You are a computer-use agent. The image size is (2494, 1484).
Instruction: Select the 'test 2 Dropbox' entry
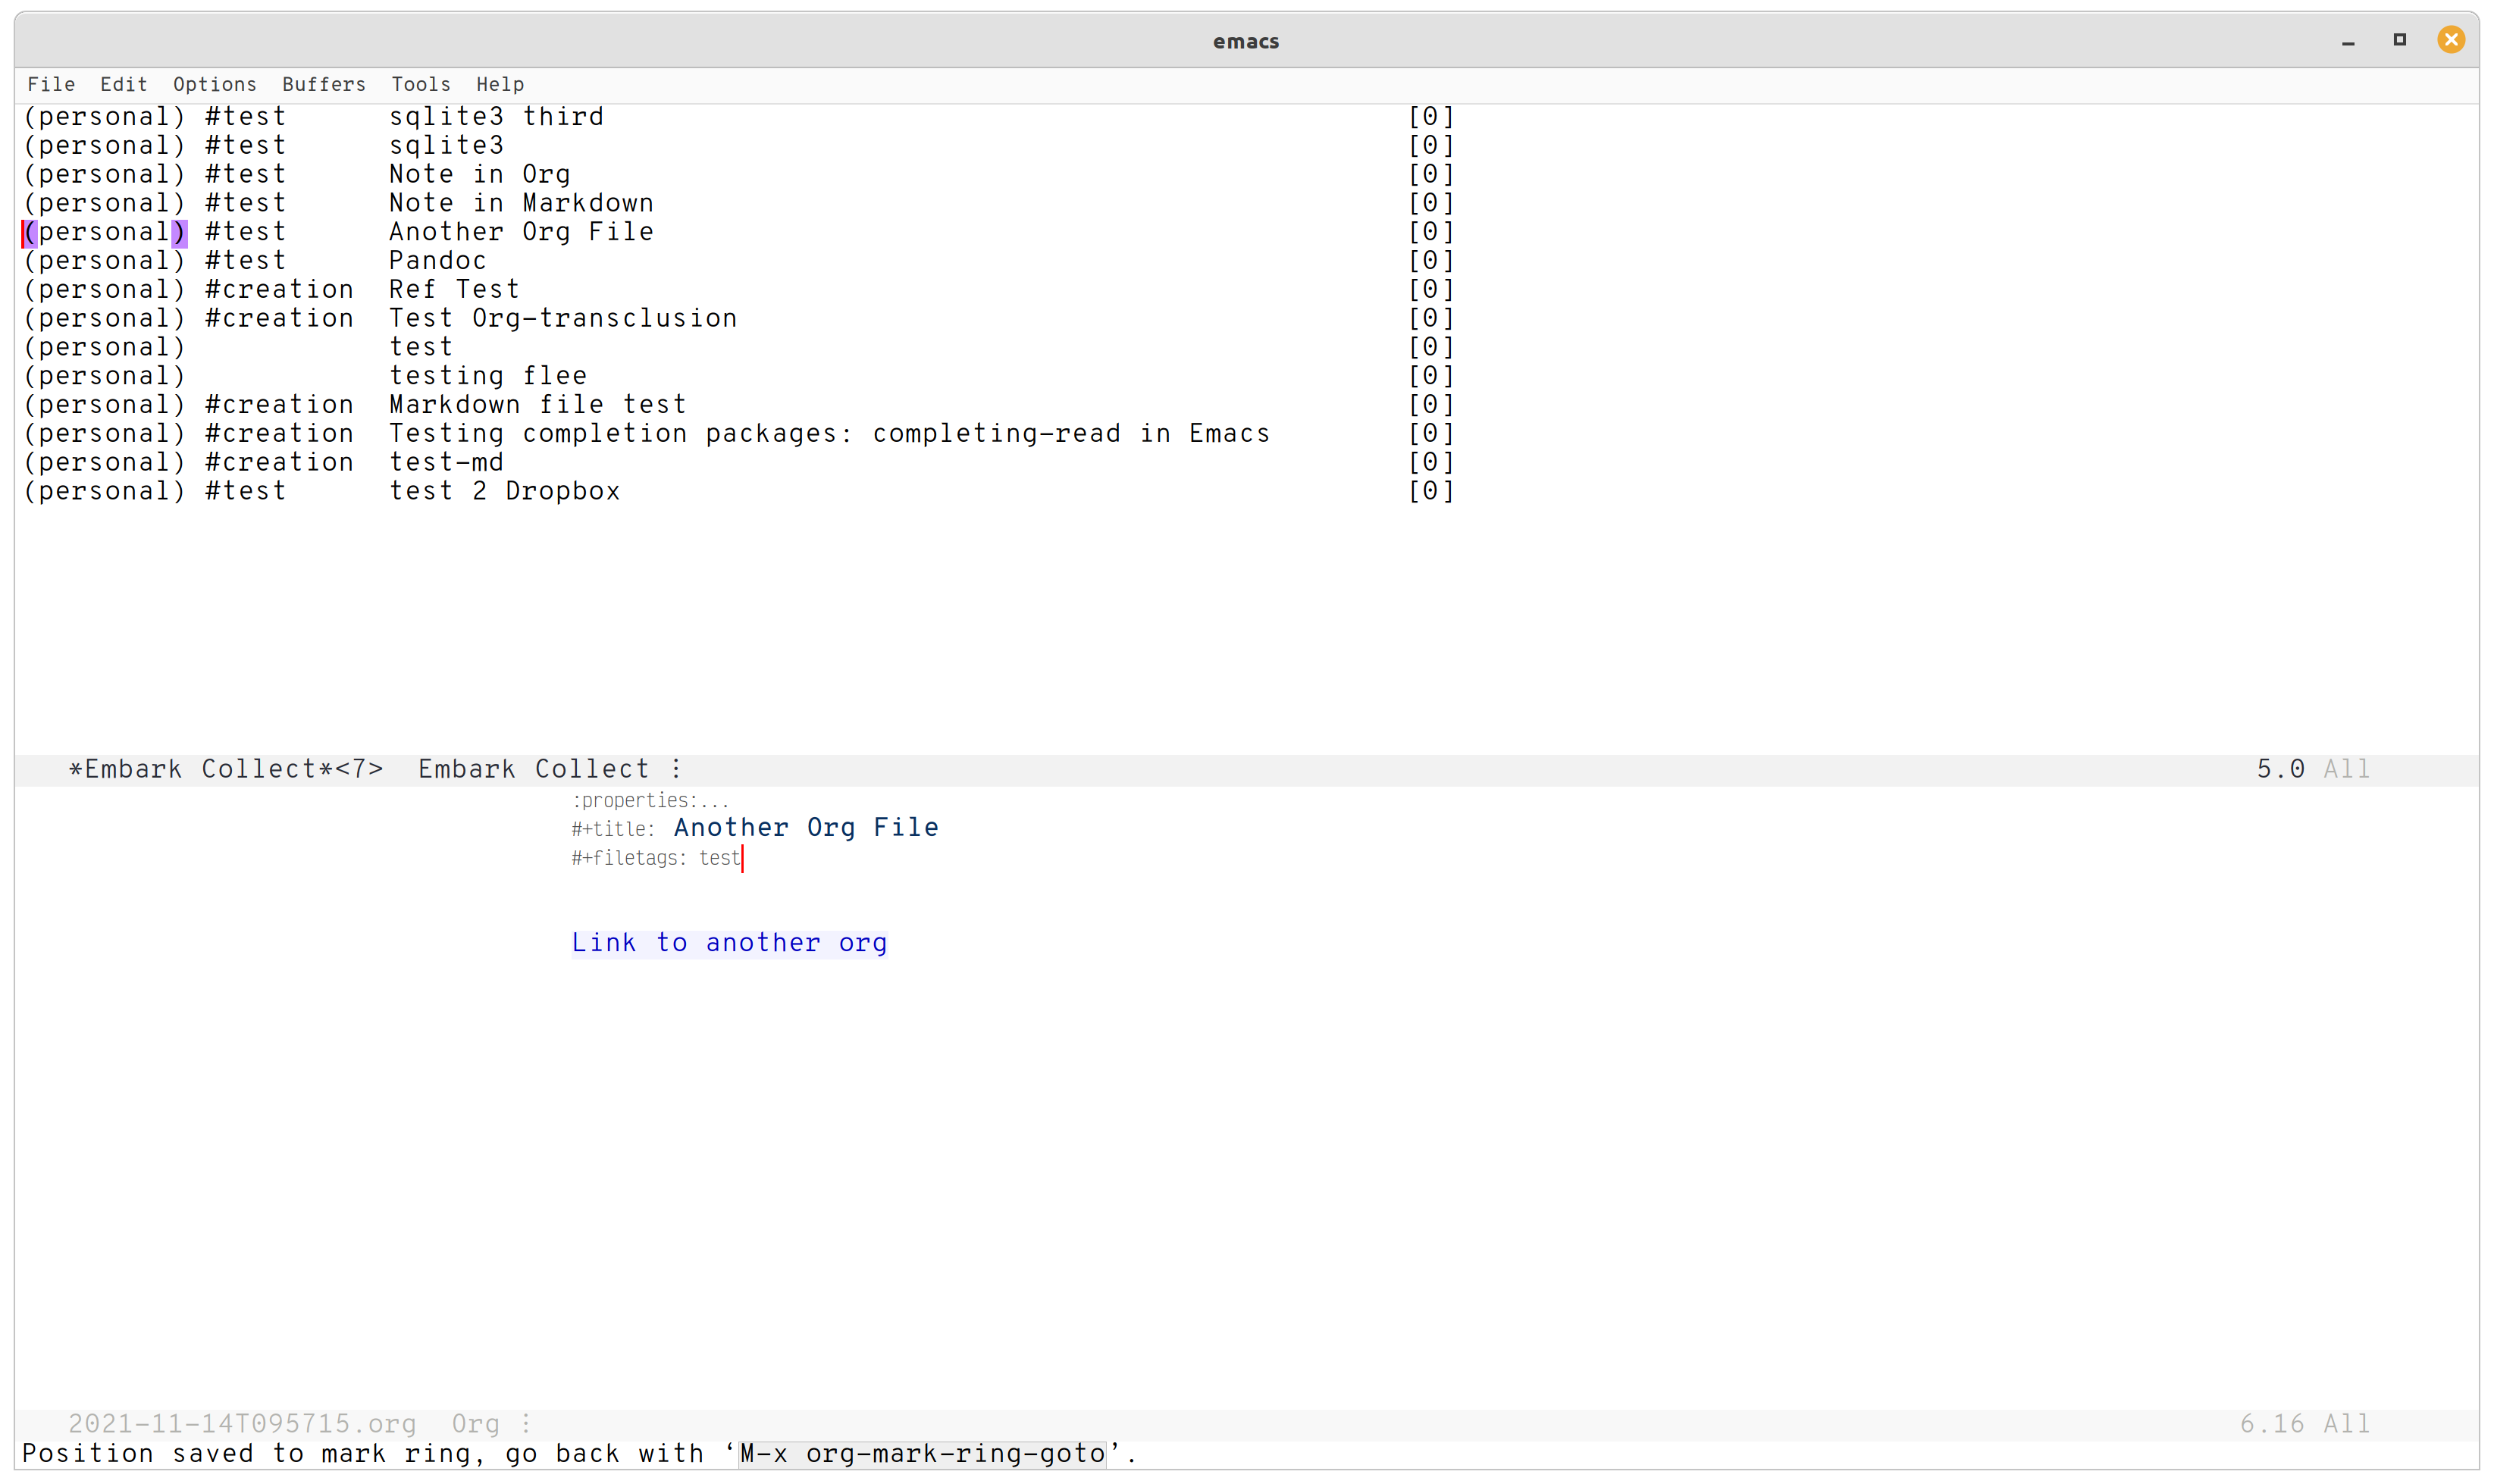504,492
